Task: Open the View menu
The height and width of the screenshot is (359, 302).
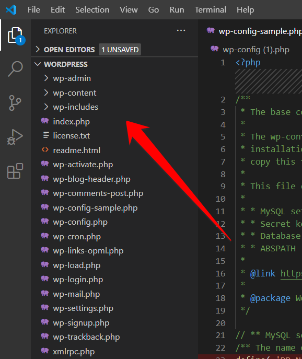Action: click(129, 10)
